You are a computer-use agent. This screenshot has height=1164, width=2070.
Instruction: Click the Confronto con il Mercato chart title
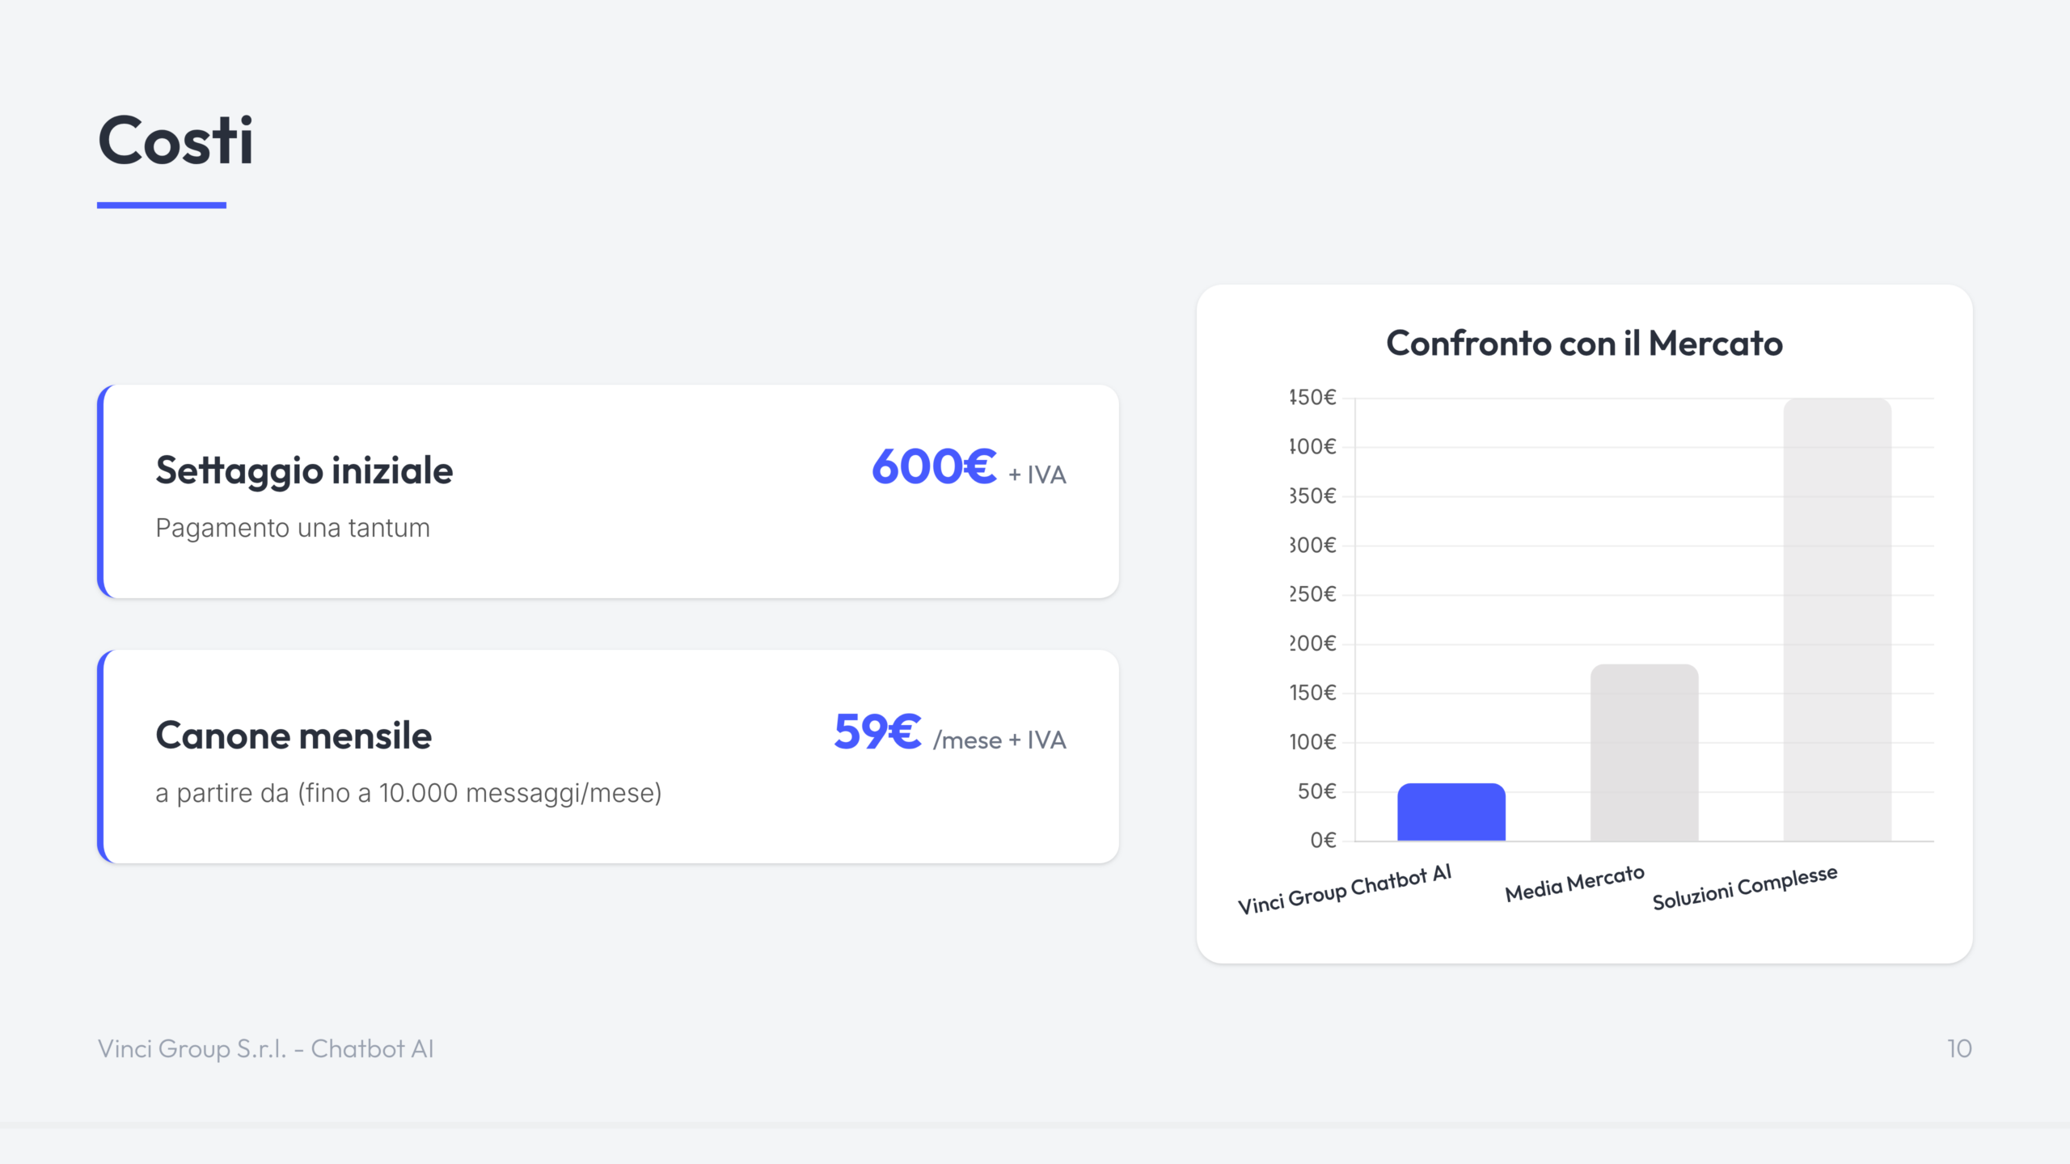pyautogui.click(x=1584, y=344)
